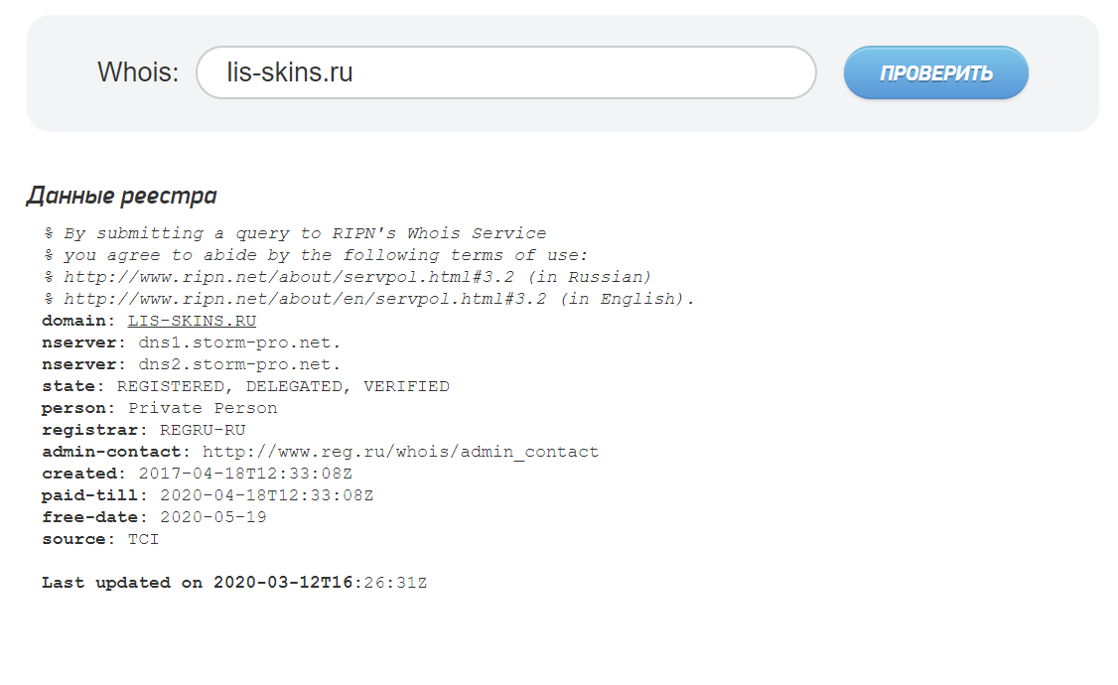The width and height of the screenshot is (1118, 685).
Task: Click the paid-till date 2020-04-18 value
Action: pyautogui.click(x=267, y=495)
